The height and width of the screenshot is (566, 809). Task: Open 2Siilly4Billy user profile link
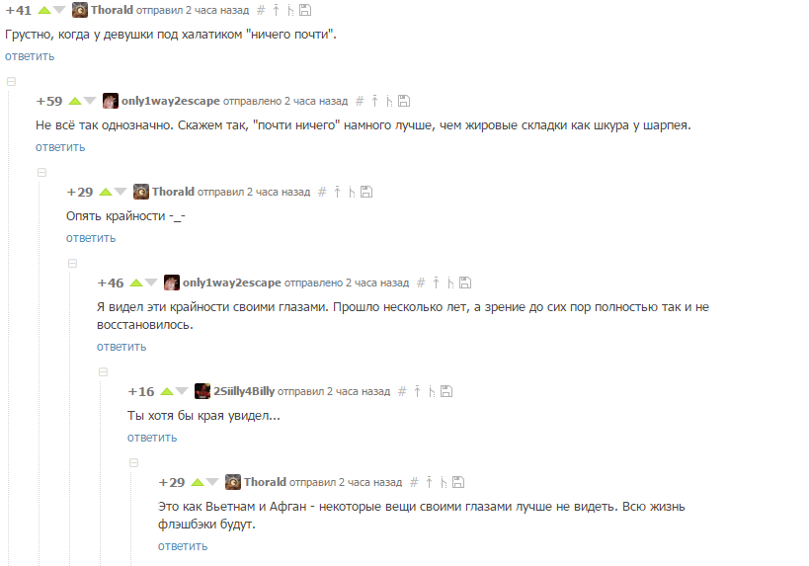(244, 391)
